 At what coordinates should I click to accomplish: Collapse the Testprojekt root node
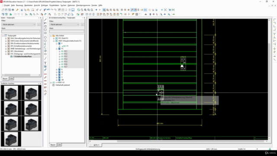[3, 36]
